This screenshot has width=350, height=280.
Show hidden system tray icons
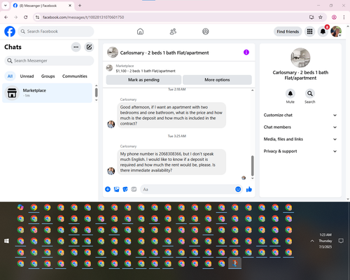pyautogui.click(x=312, y=241)
